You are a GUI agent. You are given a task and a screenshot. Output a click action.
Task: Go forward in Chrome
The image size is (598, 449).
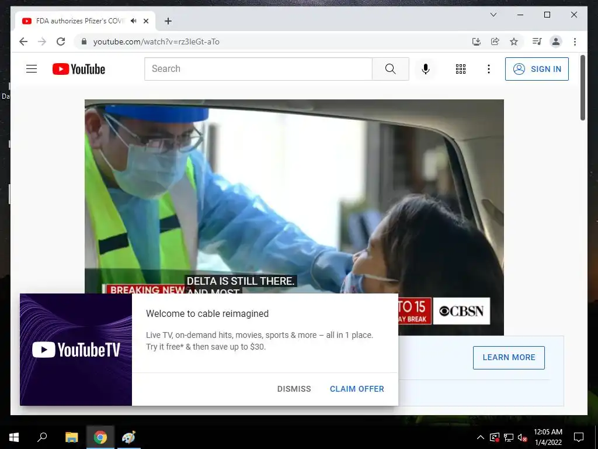[42, 42]
